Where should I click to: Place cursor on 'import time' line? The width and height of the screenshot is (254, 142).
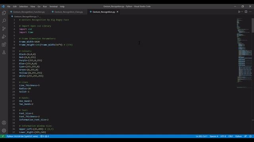coord(26,32)
